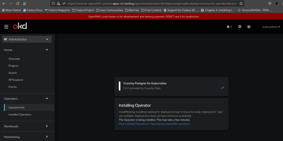This screenshot has height=141, width=283.
Task: Open the Red Hat bookmark folder
Action: 132,10
